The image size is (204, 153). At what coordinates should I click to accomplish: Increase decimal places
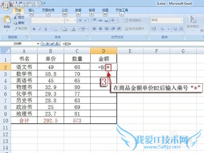[175, 29]
